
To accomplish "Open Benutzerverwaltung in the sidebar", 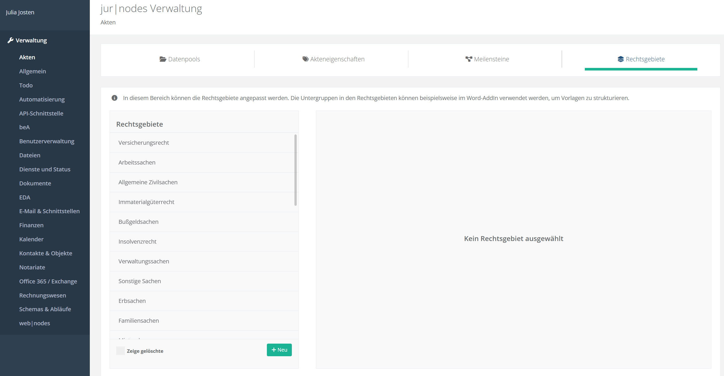I will tap(47, 141).
